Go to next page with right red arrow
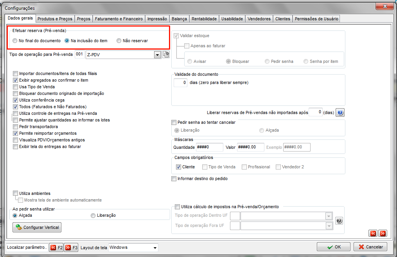 [383, 233]
